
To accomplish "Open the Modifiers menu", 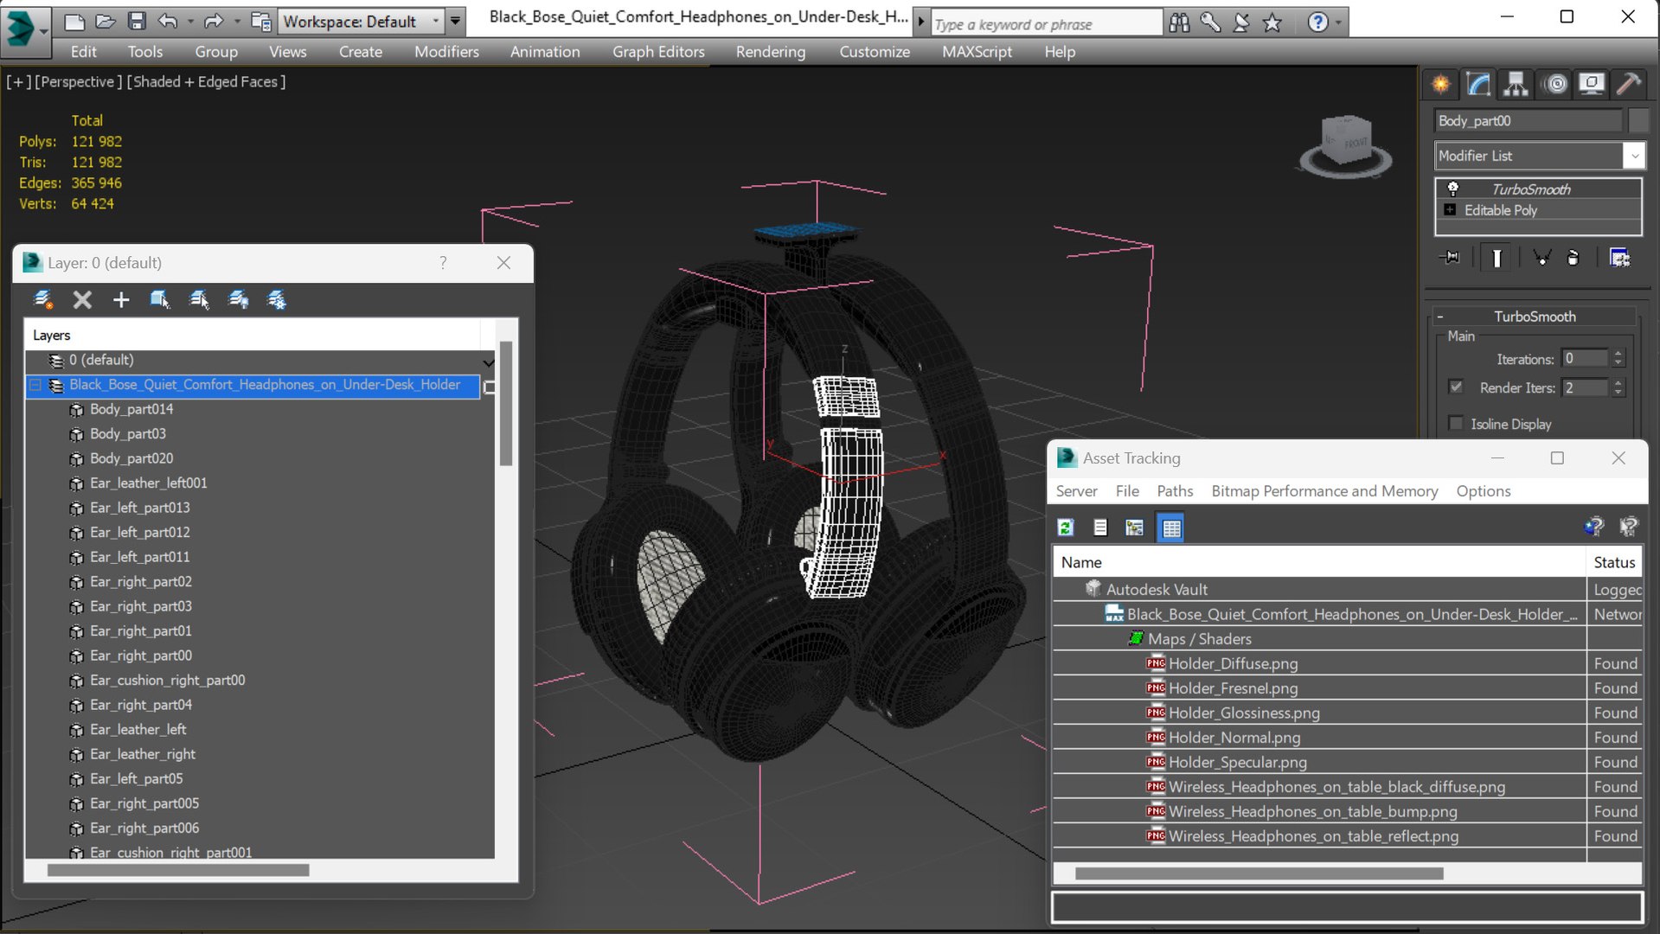I will point(446,52).
